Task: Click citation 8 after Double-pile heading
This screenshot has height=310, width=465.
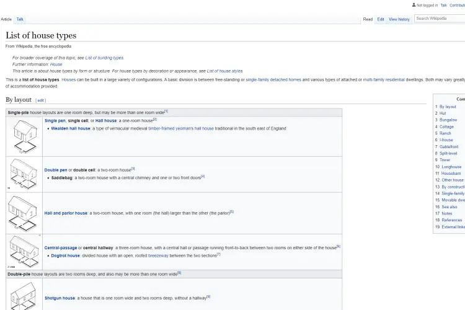Action: tap(179, 273)
